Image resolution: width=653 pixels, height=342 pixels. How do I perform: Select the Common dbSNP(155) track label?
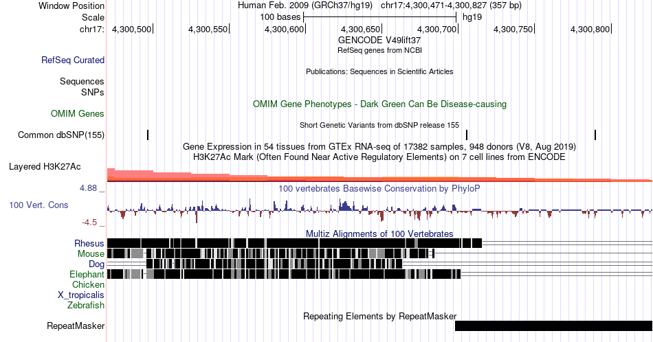point(61,135)
